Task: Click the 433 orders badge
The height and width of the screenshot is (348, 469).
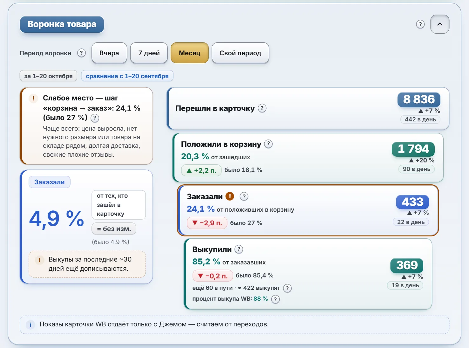Action: point(412,202)
